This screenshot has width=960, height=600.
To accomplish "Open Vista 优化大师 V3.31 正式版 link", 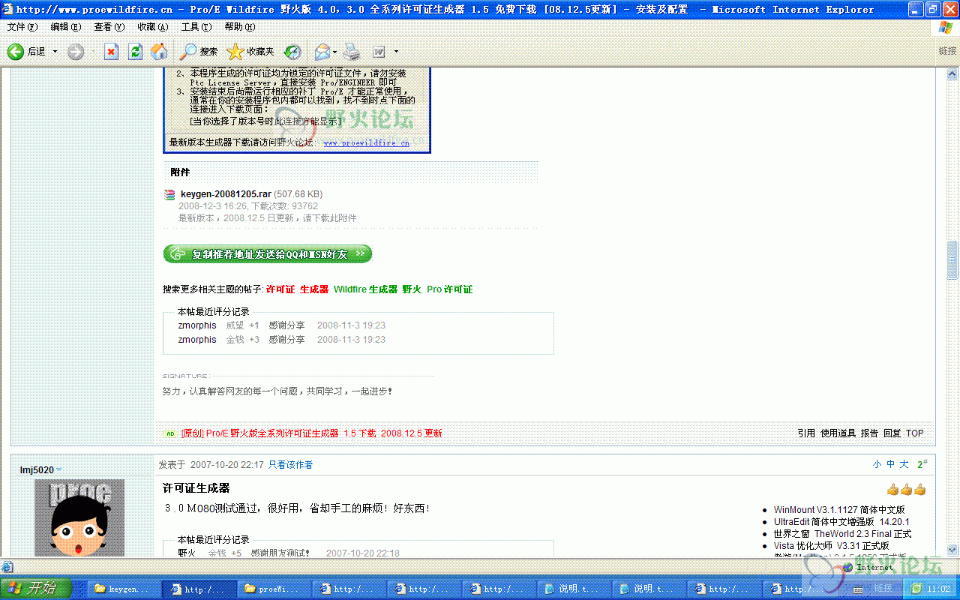I will pyautogui.click(x=832, y=546).
